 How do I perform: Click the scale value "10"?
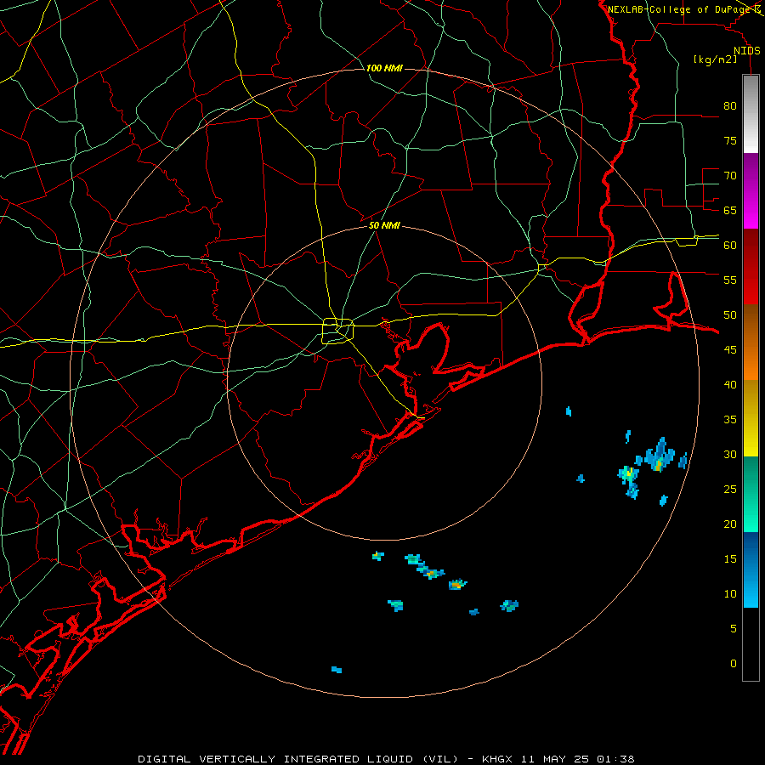tap(730, 594)
